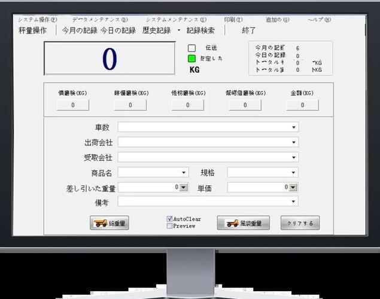Click 記録検索 toolbar item
380x299 pixels.
click(x=200, y=30)
